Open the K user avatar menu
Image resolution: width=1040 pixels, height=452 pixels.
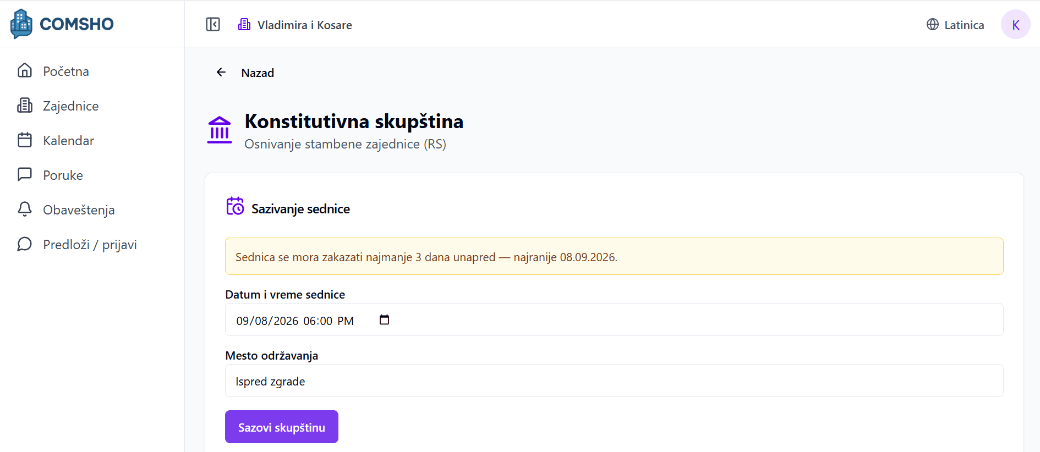point(1015,24)
